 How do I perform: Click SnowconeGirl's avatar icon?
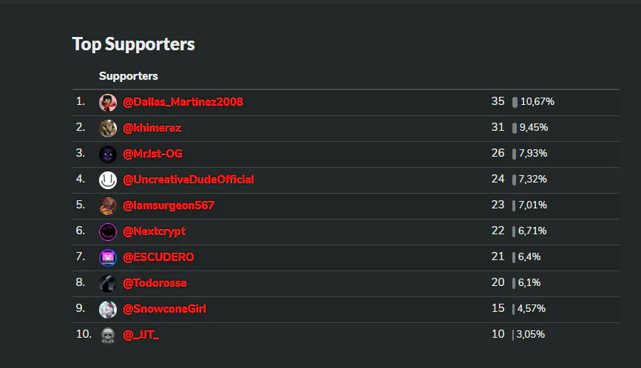(x=108, y=309)
